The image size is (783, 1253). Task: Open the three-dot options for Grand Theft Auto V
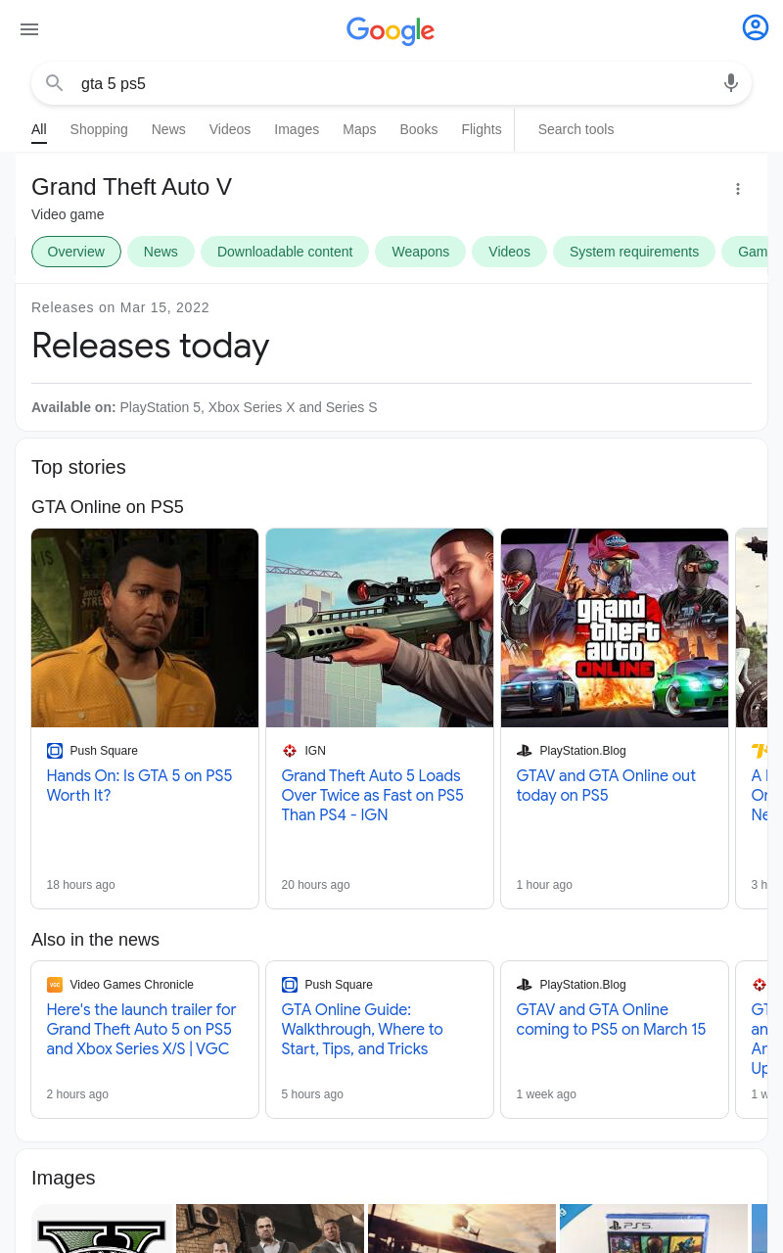point(738,189)
